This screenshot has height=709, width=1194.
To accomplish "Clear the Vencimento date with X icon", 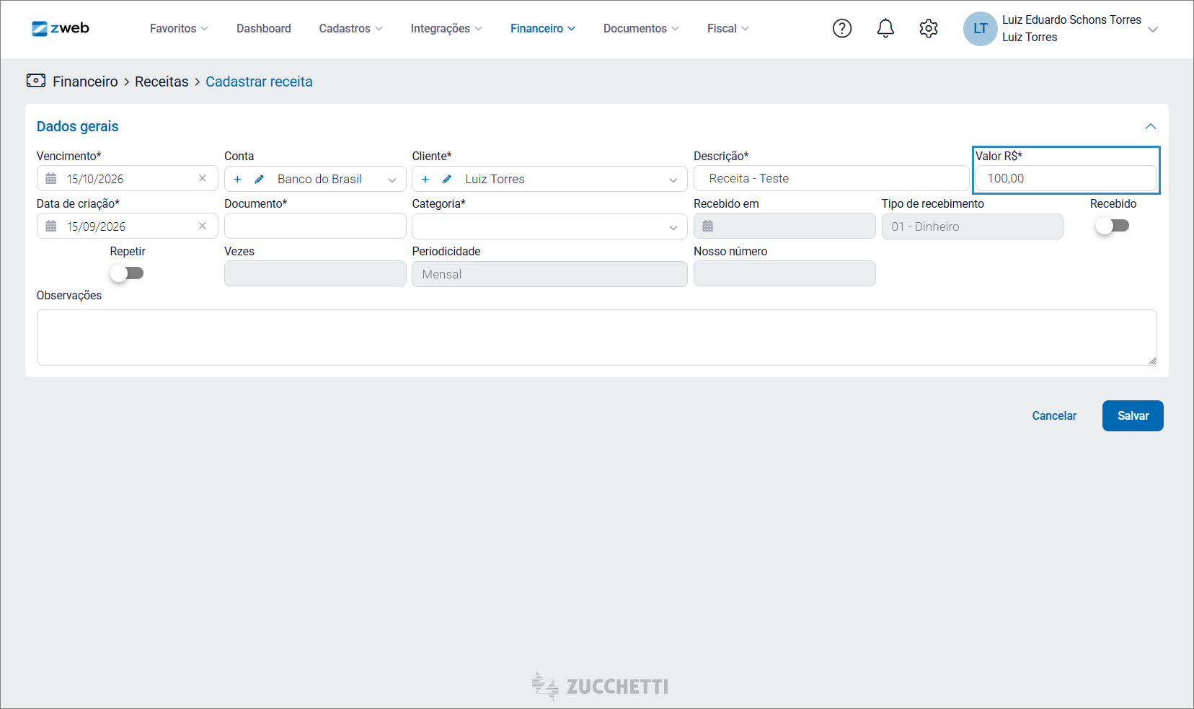I will click(203, 178).
